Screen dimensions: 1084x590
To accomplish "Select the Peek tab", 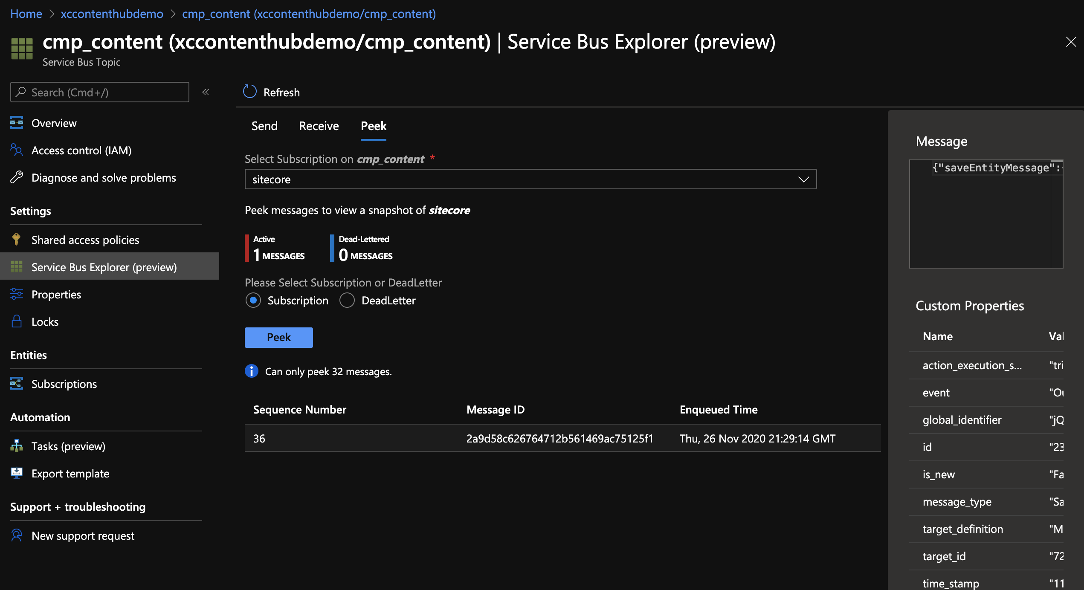I will (x=374, y=126).
